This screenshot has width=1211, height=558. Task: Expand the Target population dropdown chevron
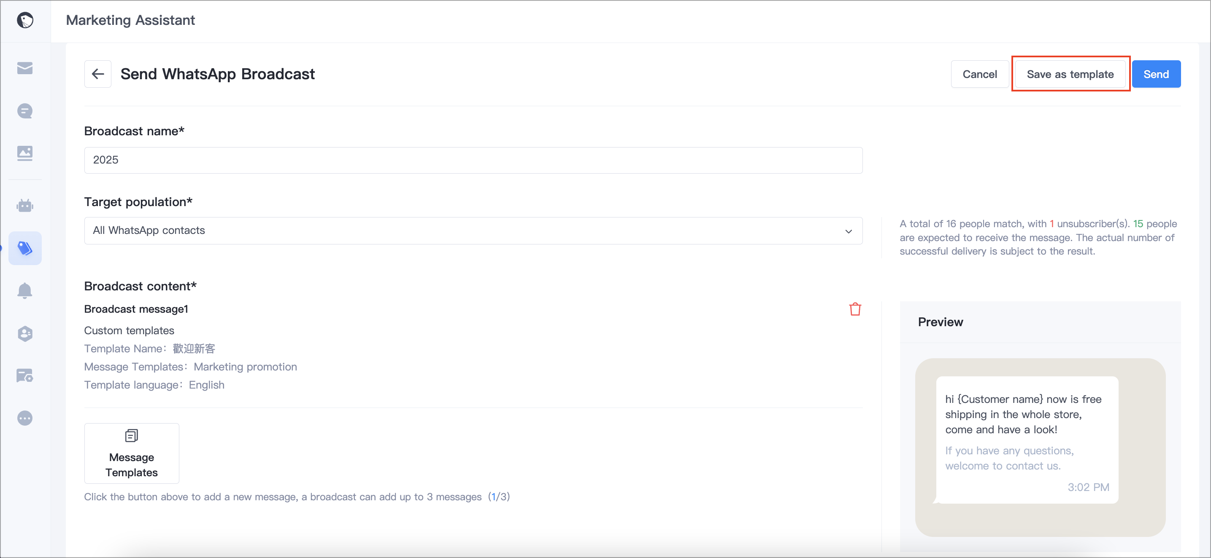[x=849, y=231]
